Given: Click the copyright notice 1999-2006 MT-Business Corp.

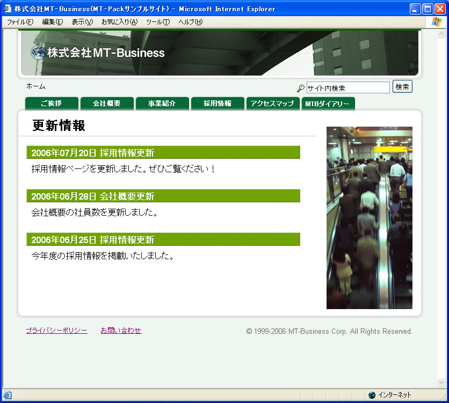Looking at the screenshot, I should coord(329,331).
